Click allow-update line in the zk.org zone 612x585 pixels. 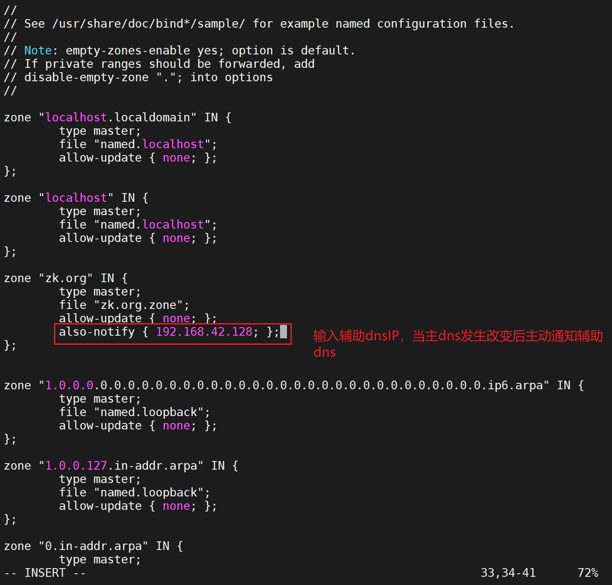[138, 318]
